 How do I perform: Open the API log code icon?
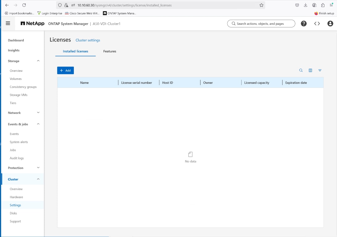pyautogui.click(x=317, y=24)
